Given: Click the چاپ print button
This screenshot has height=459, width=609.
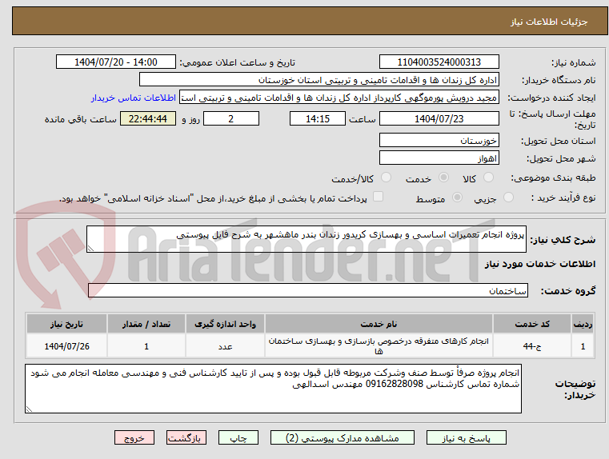Looking at the screenshot, I should pyautogui.click(x=238, y=437).
